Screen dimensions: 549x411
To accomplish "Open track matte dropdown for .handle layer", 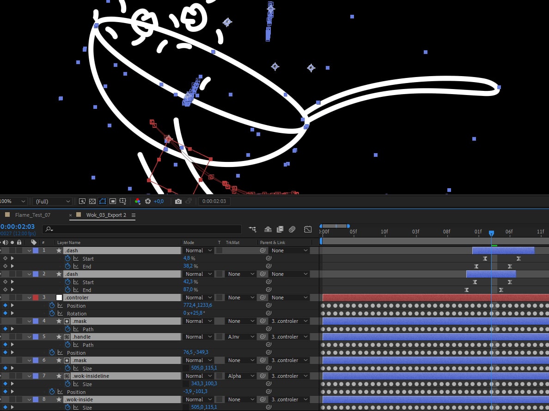I will (x=240, y=337).
